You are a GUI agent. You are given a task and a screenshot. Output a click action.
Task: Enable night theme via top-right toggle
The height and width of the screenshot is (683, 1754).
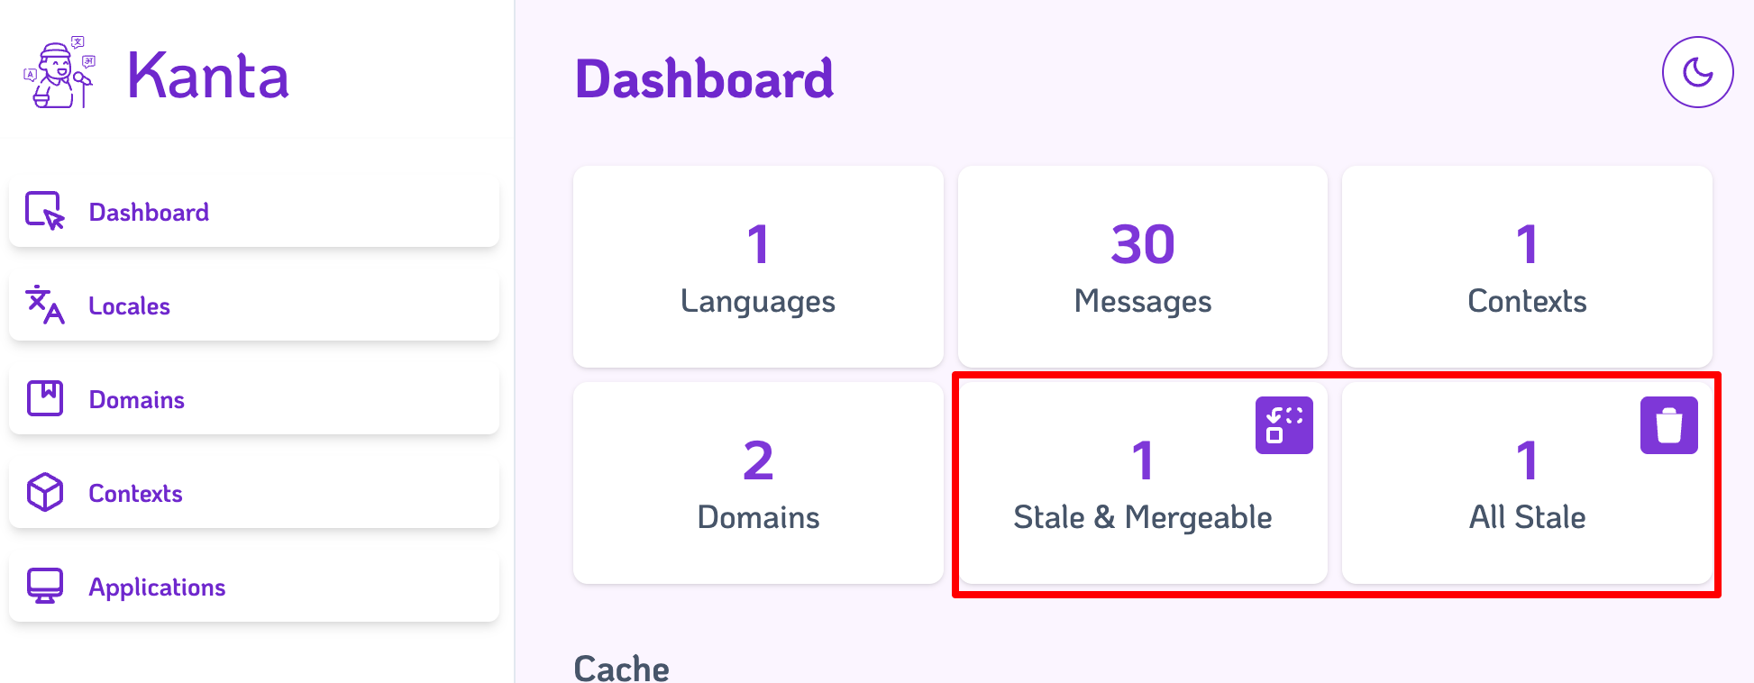[1698, 72]
